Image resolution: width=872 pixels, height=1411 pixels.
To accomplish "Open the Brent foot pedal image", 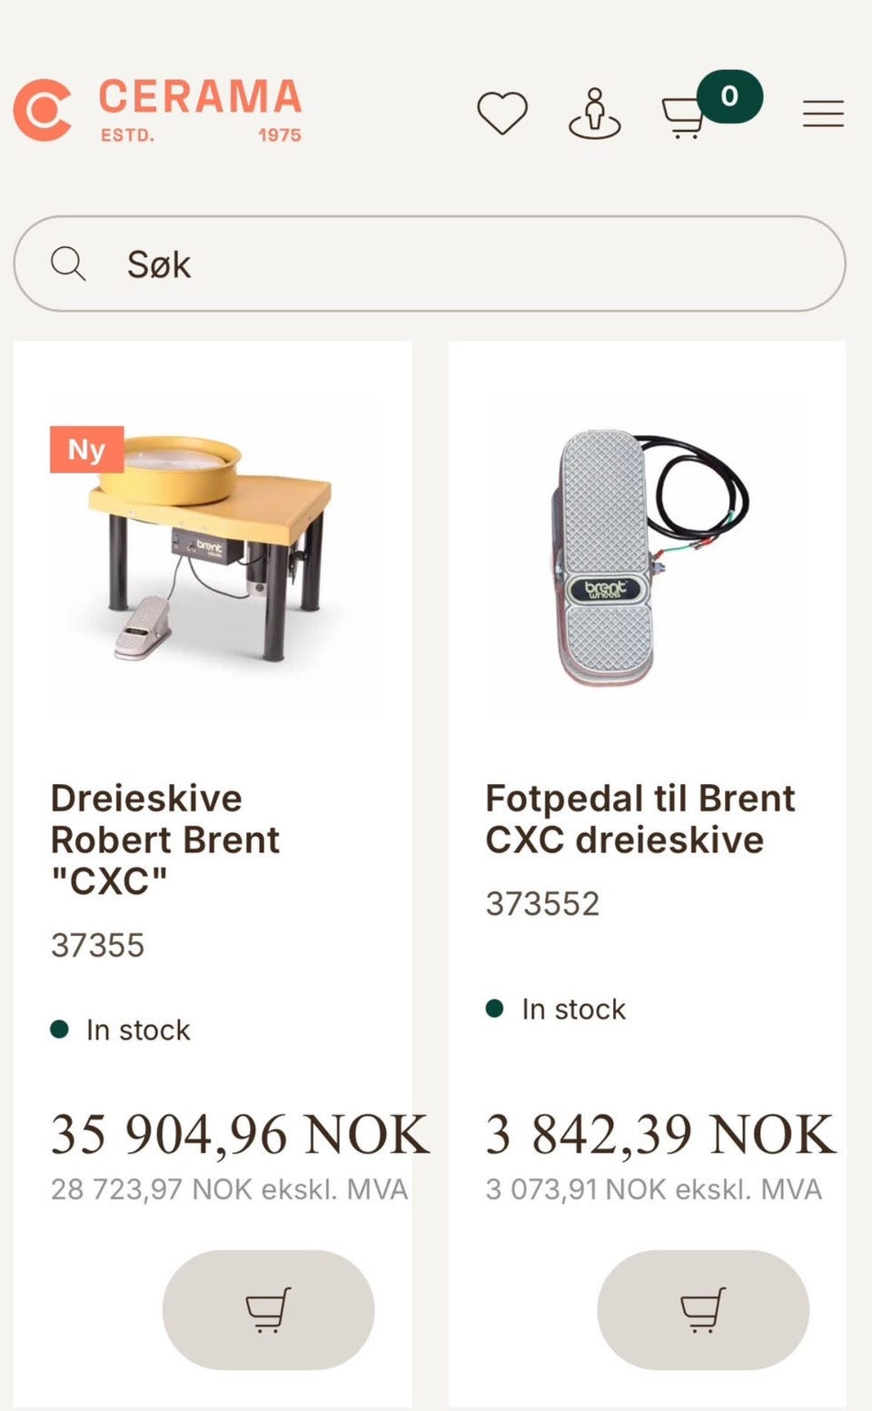I will pyautogui.click(x=647, y=554).
